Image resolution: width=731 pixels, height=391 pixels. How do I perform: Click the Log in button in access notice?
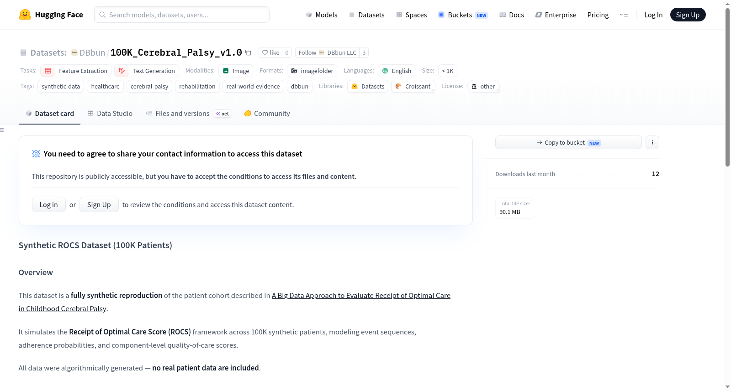pos(49,204)
